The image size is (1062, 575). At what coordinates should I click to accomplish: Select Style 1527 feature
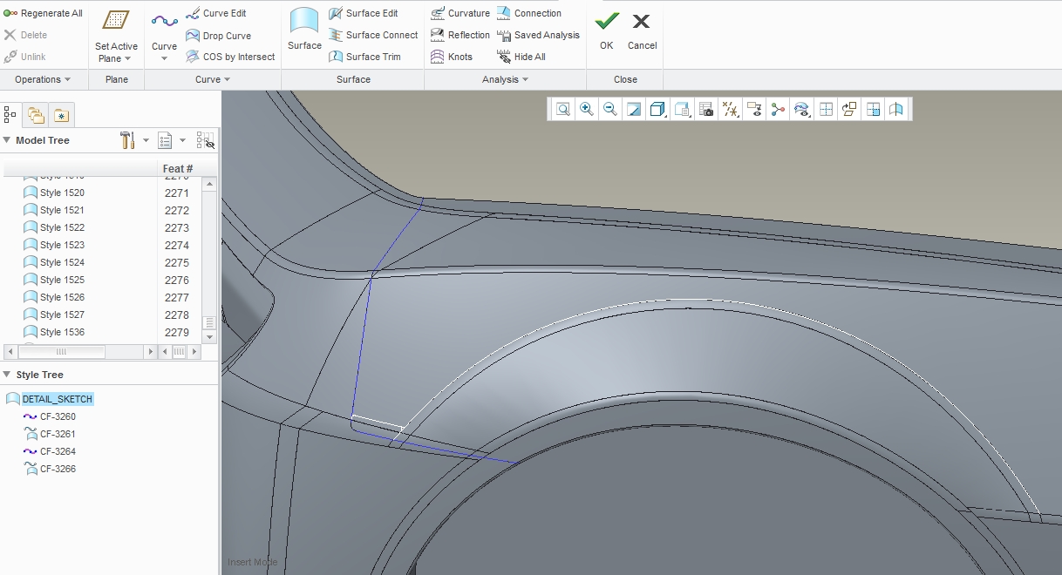click(x=53, y=315)
